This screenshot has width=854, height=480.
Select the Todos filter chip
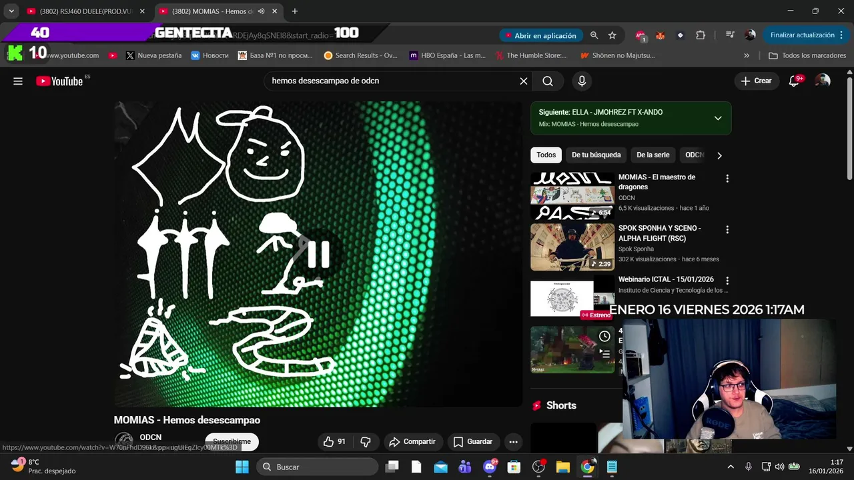coord(546,155)
